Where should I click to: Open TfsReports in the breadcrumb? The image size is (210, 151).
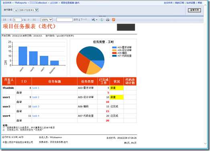click(20, 3)
